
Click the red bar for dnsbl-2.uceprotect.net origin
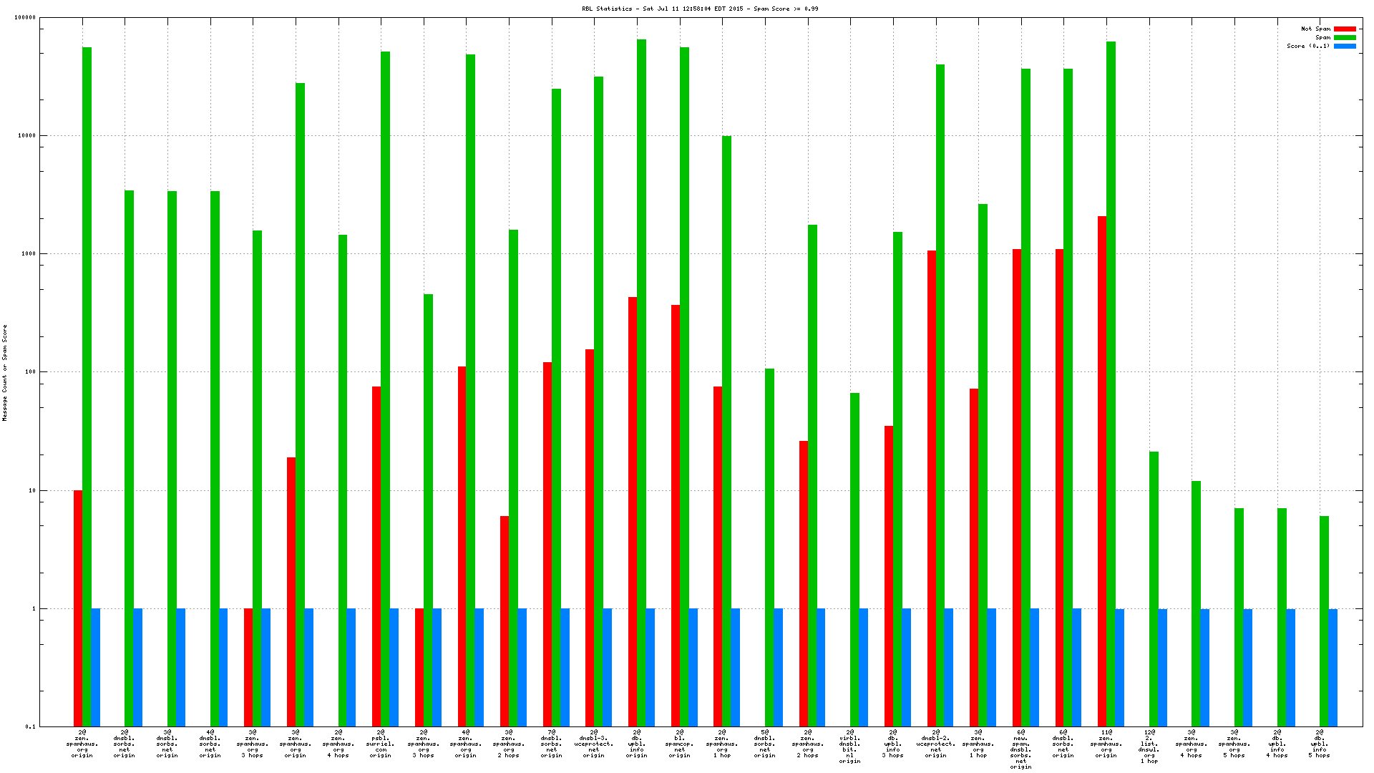point(932,487)
